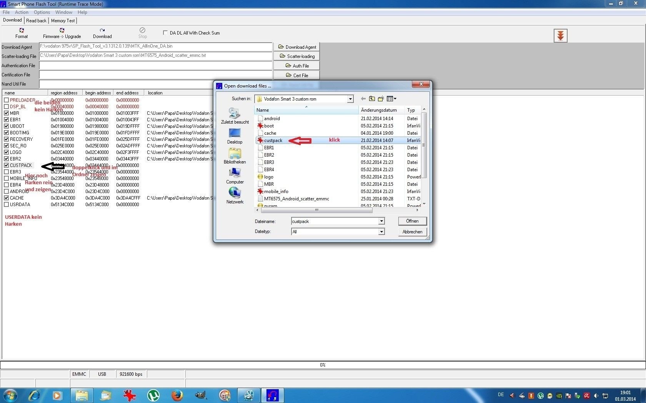Switch to the Read back tab

(x=36, y=21)
